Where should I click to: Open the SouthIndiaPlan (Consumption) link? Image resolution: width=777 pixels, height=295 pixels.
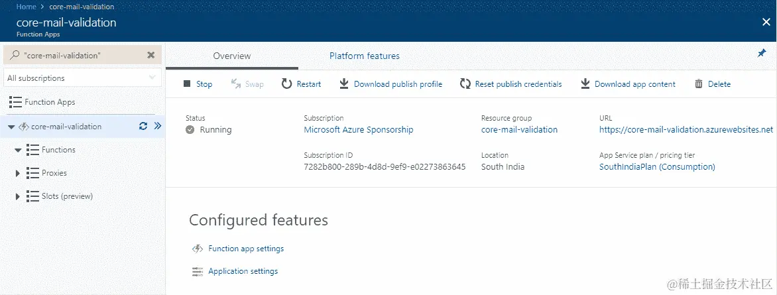(x=657, y=166)
